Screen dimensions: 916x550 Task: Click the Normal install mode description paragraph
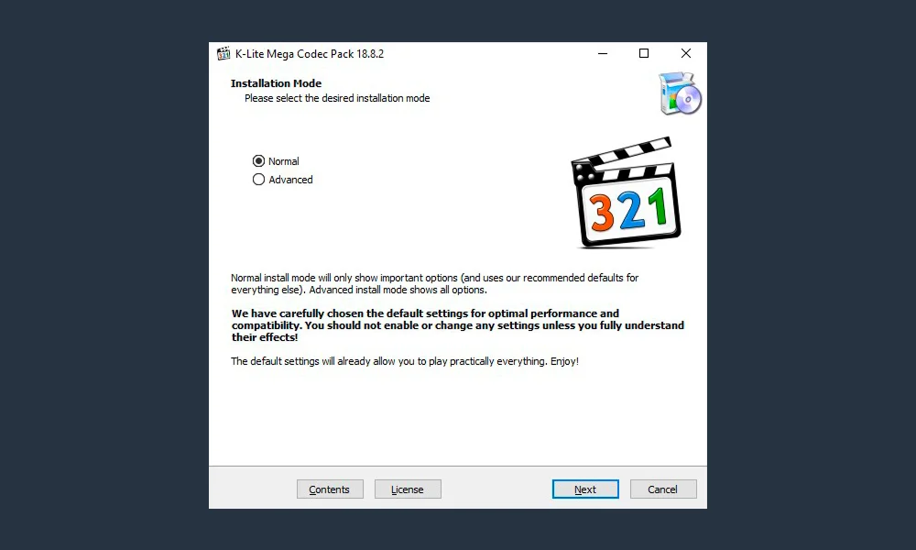434,283
